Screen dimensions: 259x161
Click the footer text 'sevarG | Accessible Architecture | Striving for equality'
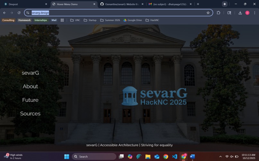[129, 145]
